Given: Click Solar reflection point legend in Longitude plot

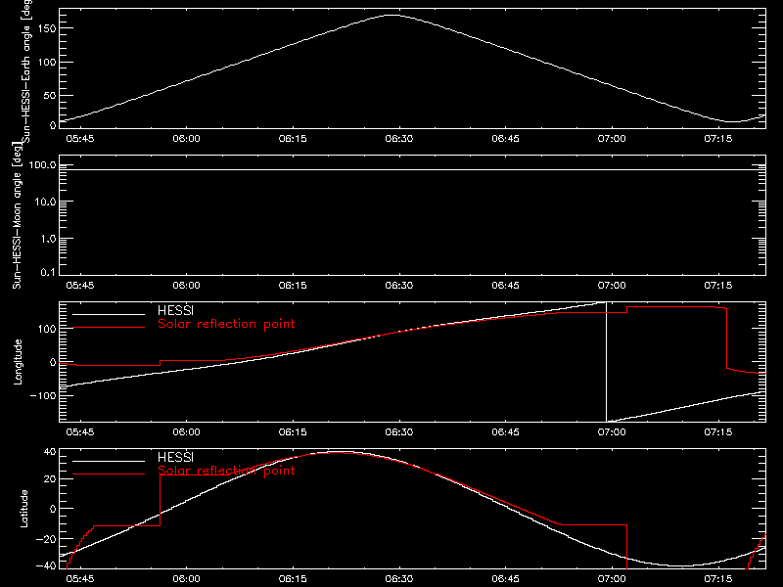Looking at the screenshot, I should point(226,324).
